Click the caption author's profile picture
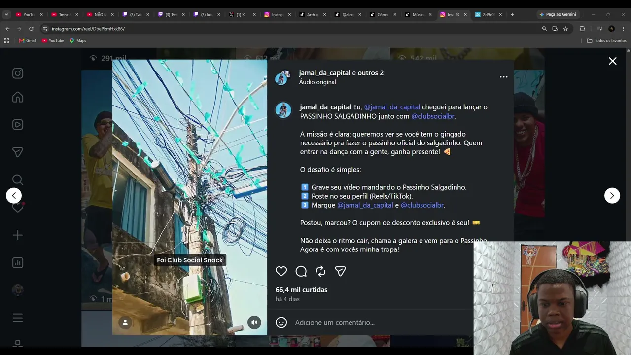 coord(283,110)
